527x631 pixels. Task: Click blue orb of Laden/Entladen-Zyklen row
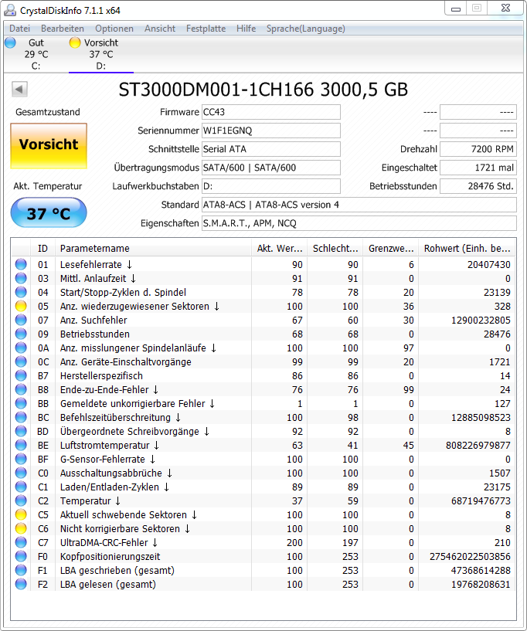(x=21, y=487)
